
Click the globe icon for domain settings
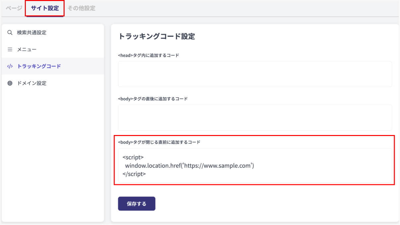(x=10, y=83)
